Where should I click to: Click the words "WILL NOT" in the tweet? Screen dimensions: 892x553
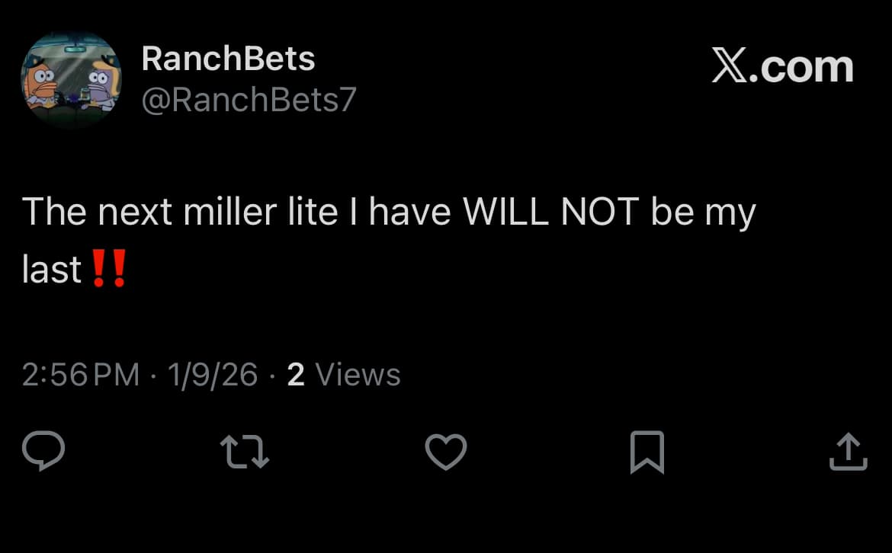[x=550, y=212]
